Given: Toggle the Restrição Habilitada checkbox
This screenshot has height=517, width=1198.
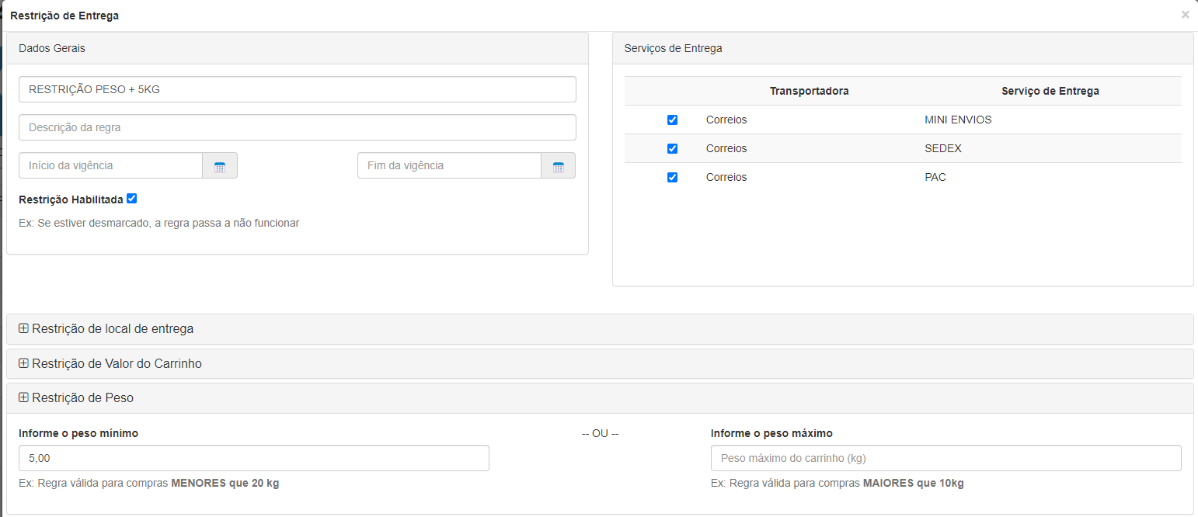Looking at the screenshot, I should coord(131,199).
